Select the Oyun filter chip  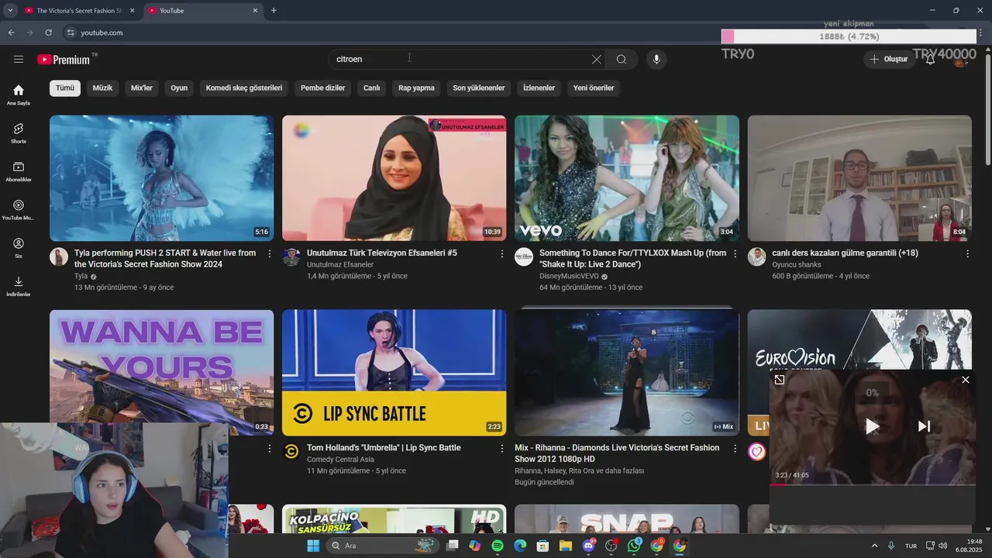(179, 88)
